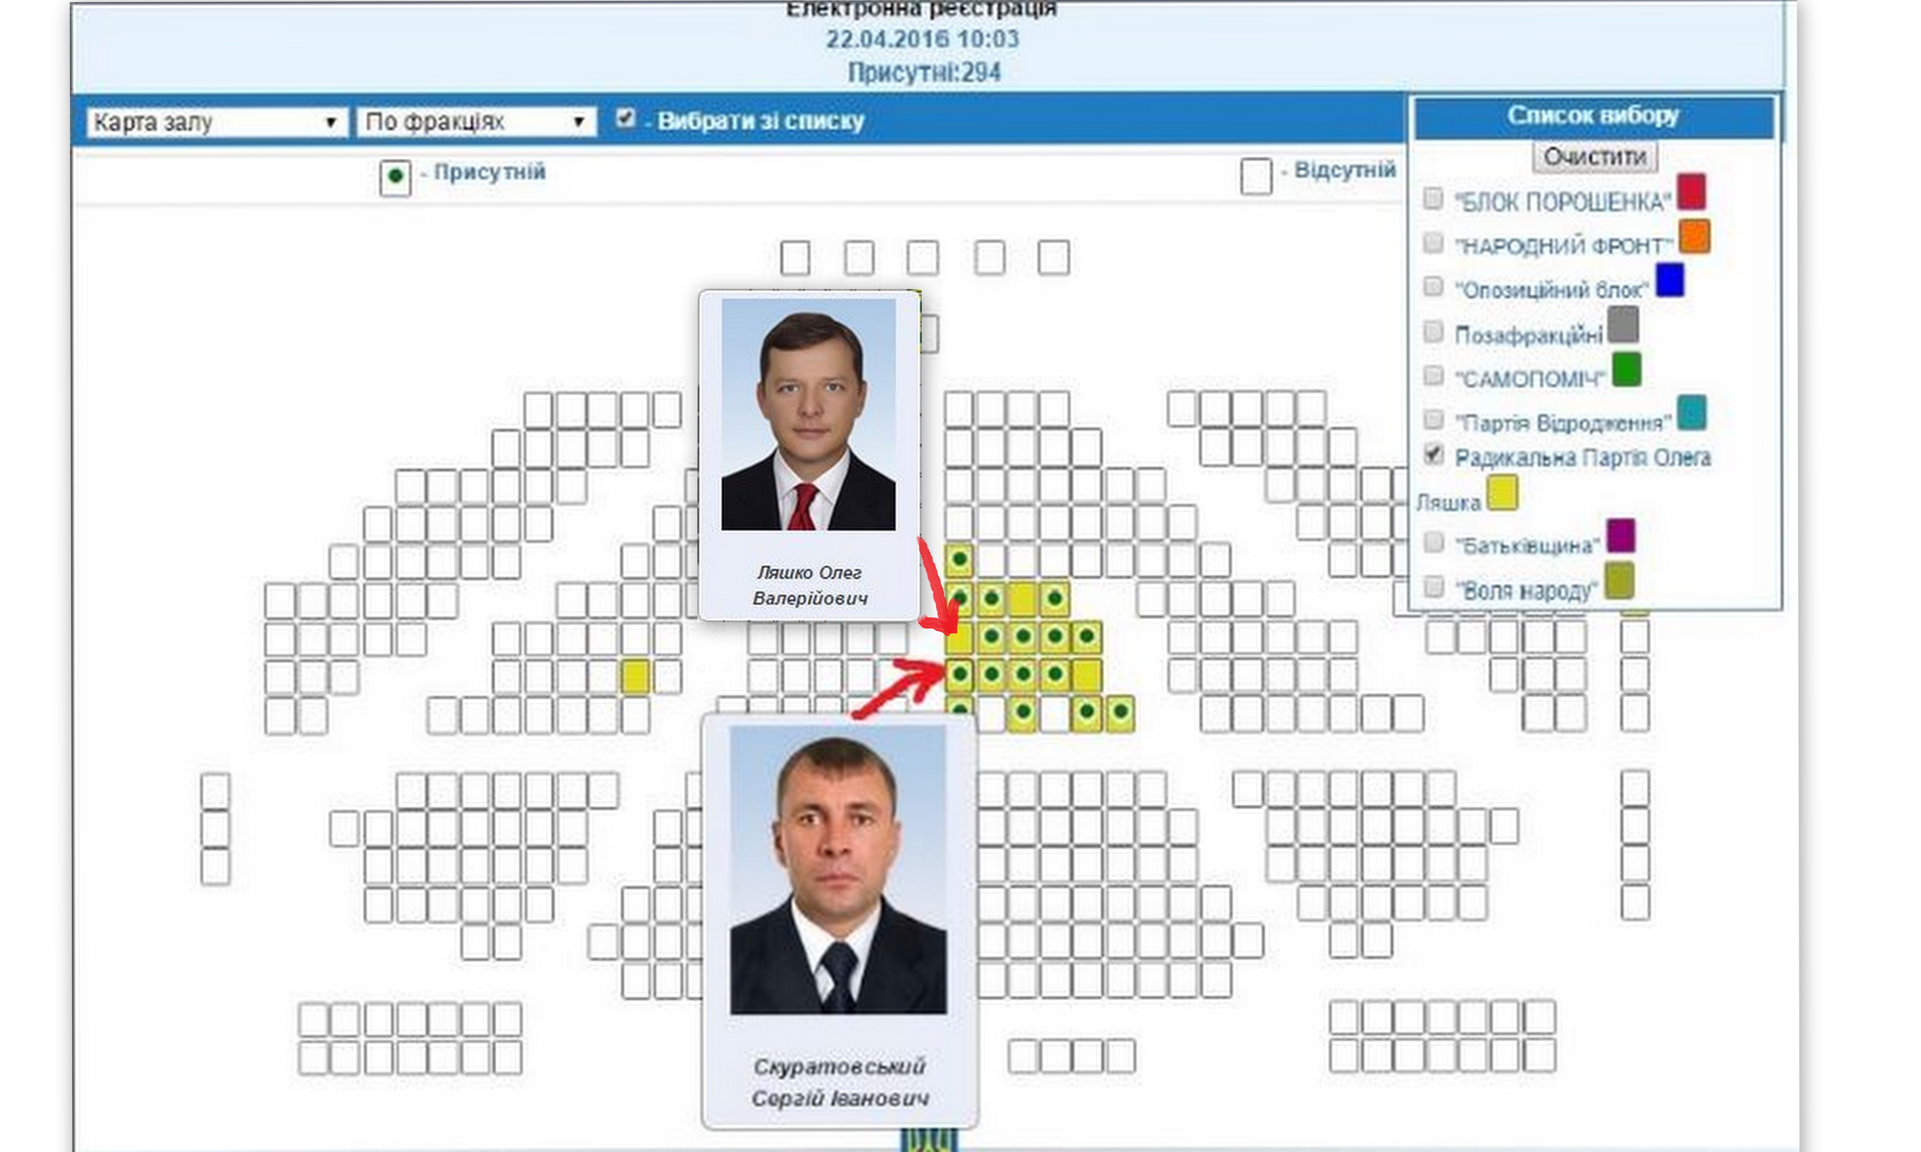Click the red БЛОК ПОРОШЕНКА color swatch
Image resolution: width=1921 pixels, height=1152 pixels.
point(1690,192)
